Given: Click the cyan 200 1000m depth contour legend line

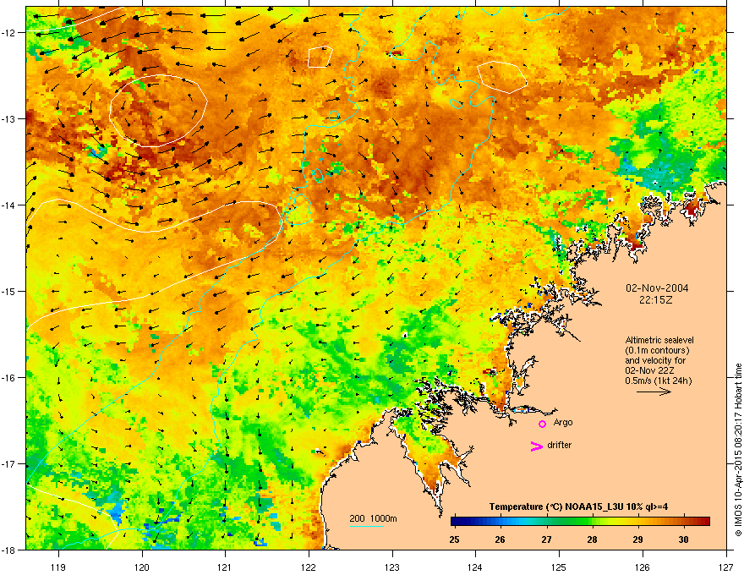Looking at the screenshot, I should [x=367, y=526].
